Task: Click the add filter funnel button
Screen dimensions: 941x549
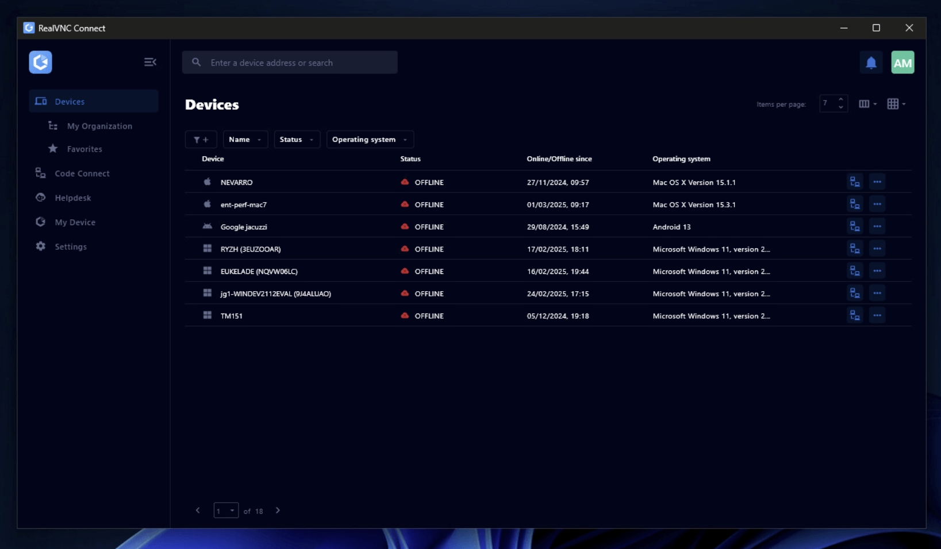Action: [x=201, y=140]
